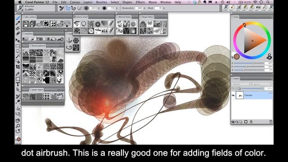Open the Canvas menu
Image resolution: width=288 pixels, height=162 pixels.
(x=75, y=2)
